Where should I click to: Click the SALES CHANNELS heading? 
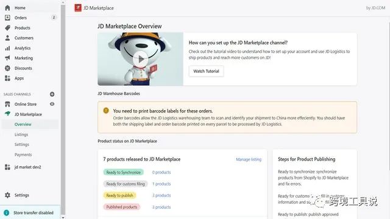tap(17, 94)
